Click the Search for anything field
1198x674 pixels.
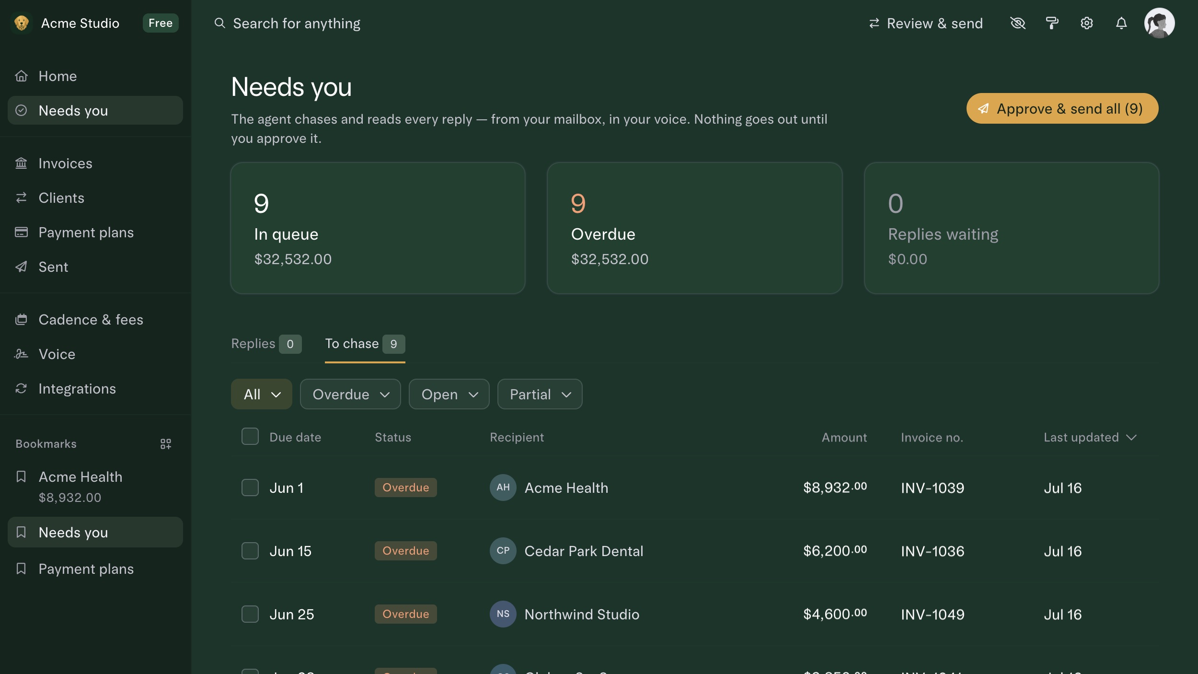[296, 23]
